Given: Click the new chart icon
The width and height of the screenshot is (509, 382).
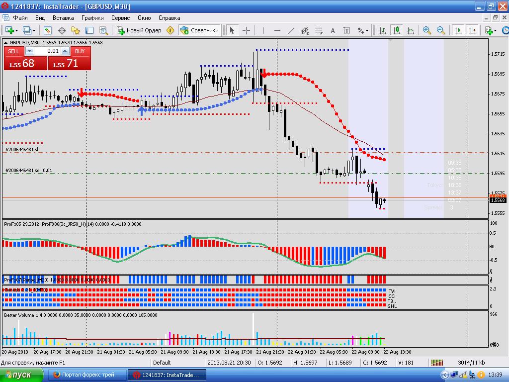Looking at the screenshot, I should 9,30.
